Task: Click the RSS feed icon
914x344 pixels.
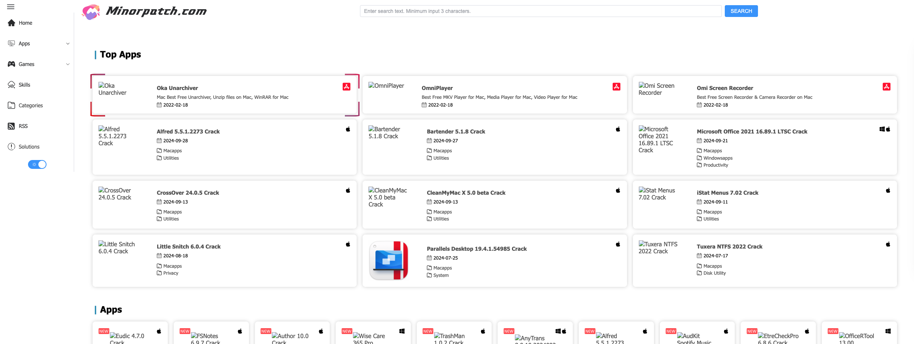Action: click(11, 126)
